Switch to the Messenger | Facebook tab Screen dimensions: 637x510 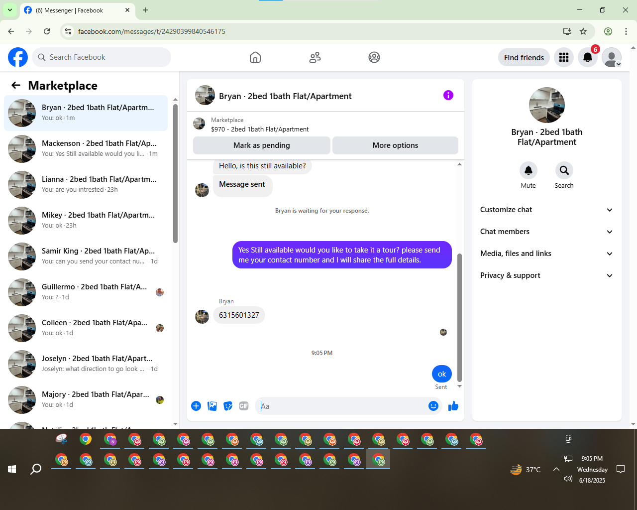coord(77,10)
